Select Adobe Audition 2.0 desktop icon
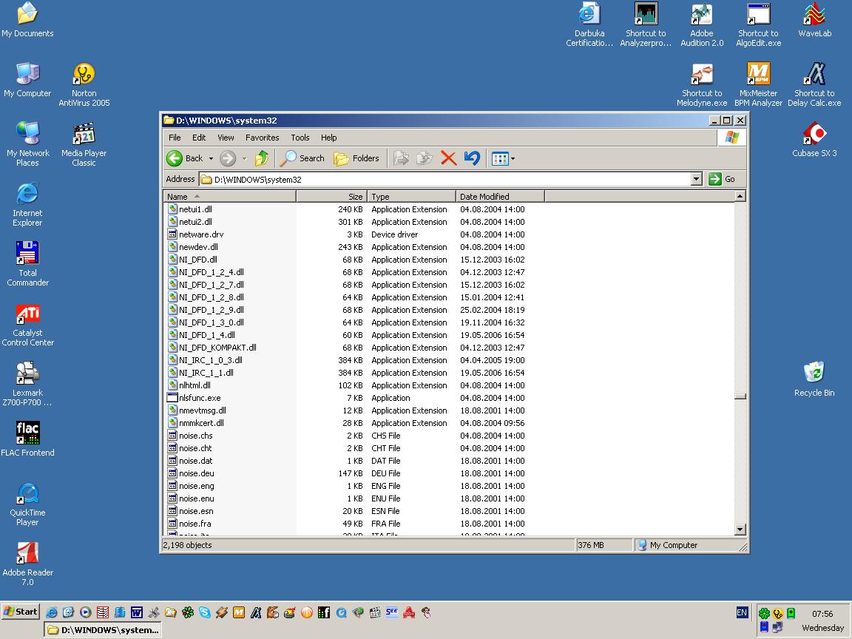Viewport: 852px width, 639px height. tap(702, 15)
